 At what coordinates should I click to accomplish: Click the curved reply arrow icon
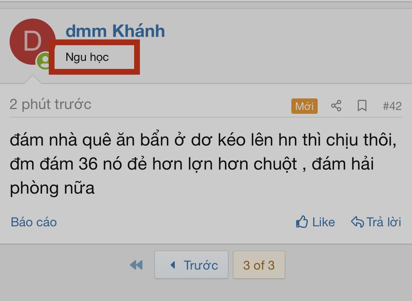point(357,222)
